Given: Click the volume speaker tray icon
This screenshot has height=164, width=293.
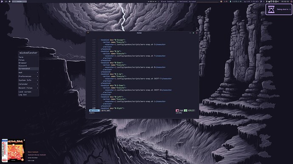Looking at the screenshot, I should [x=278, y=2].
